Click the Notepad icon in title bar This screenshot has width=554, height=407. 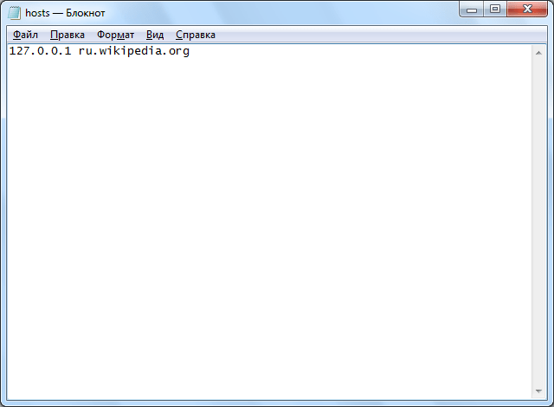pyautogui.click(x=14, y=13)
